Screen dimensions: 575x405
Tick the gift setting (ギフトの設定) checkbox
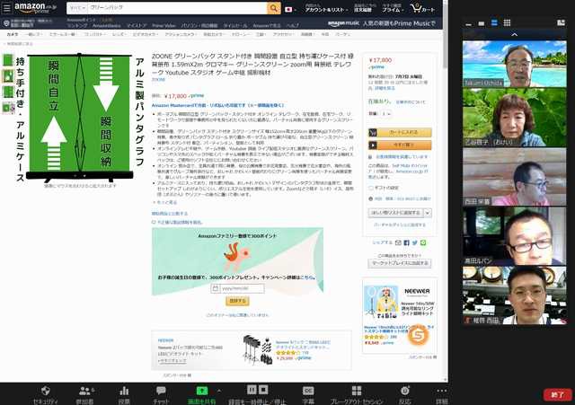click(x=371, y=188)
